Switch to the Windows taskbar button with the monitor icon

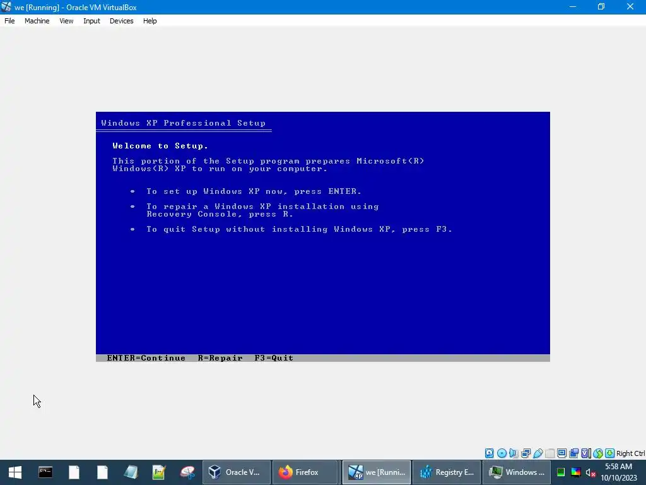[x=517, y=472]
